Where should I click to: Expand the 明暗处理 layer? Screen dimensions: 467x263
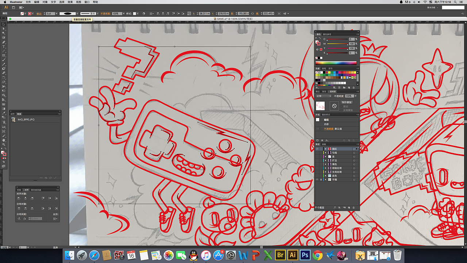pos(325,168)
